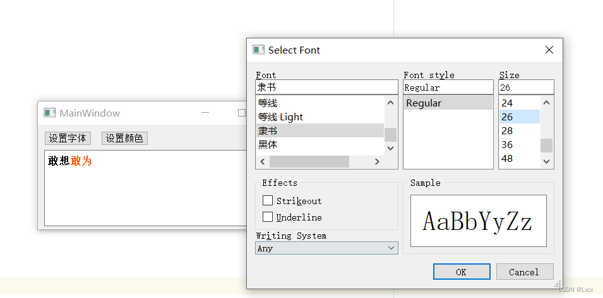Choose size 26 in the list
The image size is (603, 298).
pyautogui.click(x=520, y=117)
